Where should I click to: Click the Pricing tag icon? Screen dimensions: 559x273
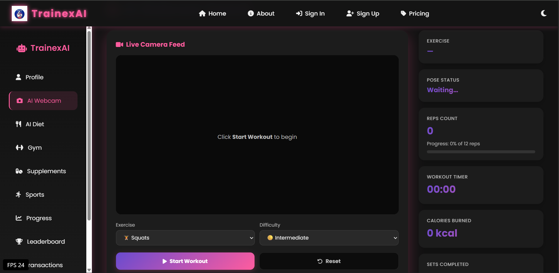point(403,14)
